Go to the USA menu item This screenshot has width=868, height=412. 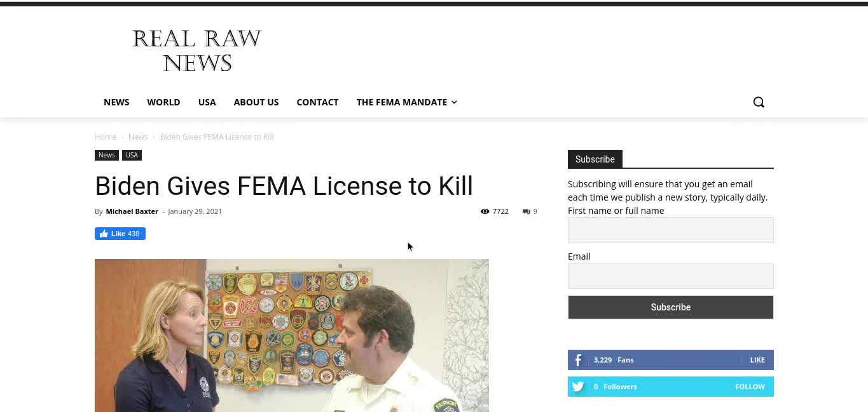click(x=207, y=102)
